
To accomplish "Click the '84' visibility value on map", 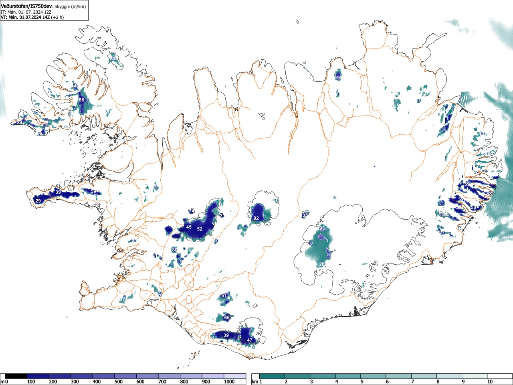I will tap(19, 123).
